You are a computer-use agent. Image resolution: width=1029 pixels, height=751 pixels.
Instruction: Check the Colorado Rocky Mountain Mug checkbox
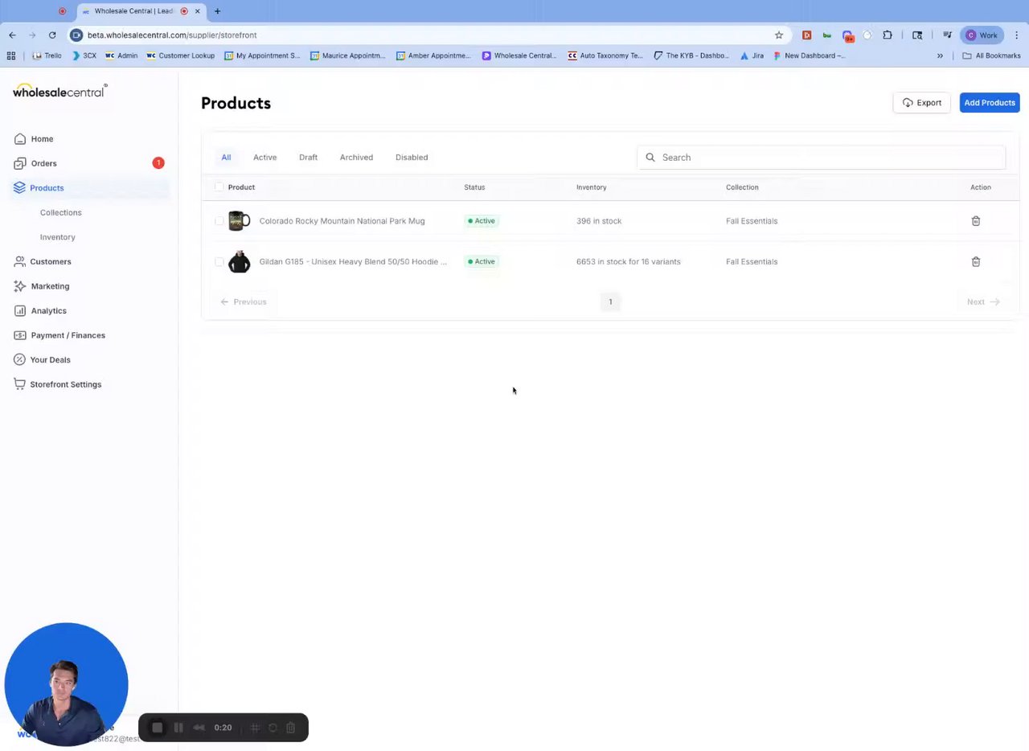[219, 220]
